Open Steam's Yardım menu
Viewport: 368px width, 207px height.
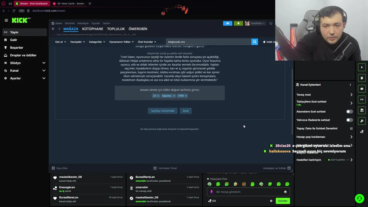pos(106,23)
